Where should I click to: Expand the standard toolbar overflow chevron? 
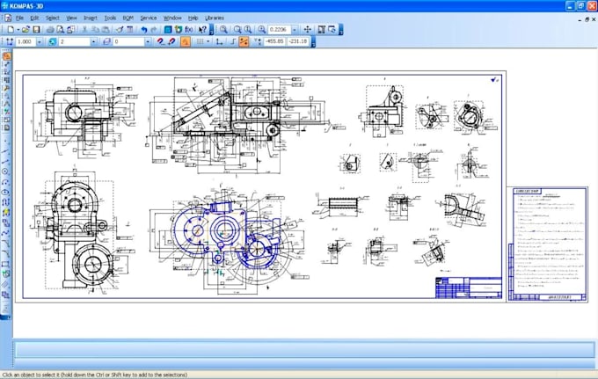[212, 29]
